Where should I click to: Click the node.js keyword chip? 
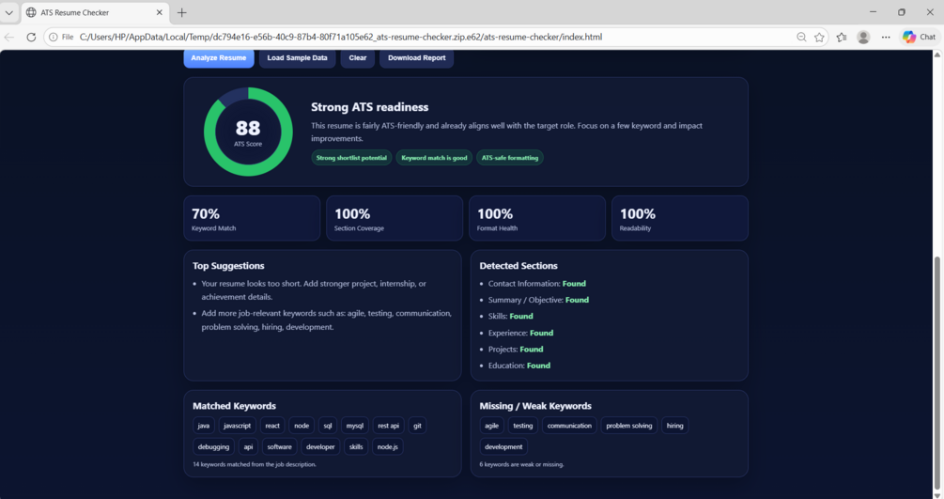point(388,446)
